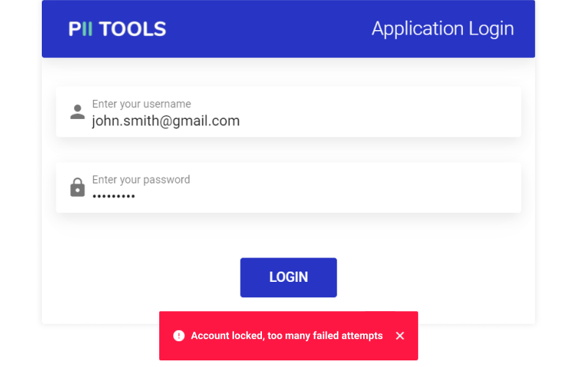Select the word TOOLS in the header logo
This screenshot has width=587, height=367.
click(133, 29)
